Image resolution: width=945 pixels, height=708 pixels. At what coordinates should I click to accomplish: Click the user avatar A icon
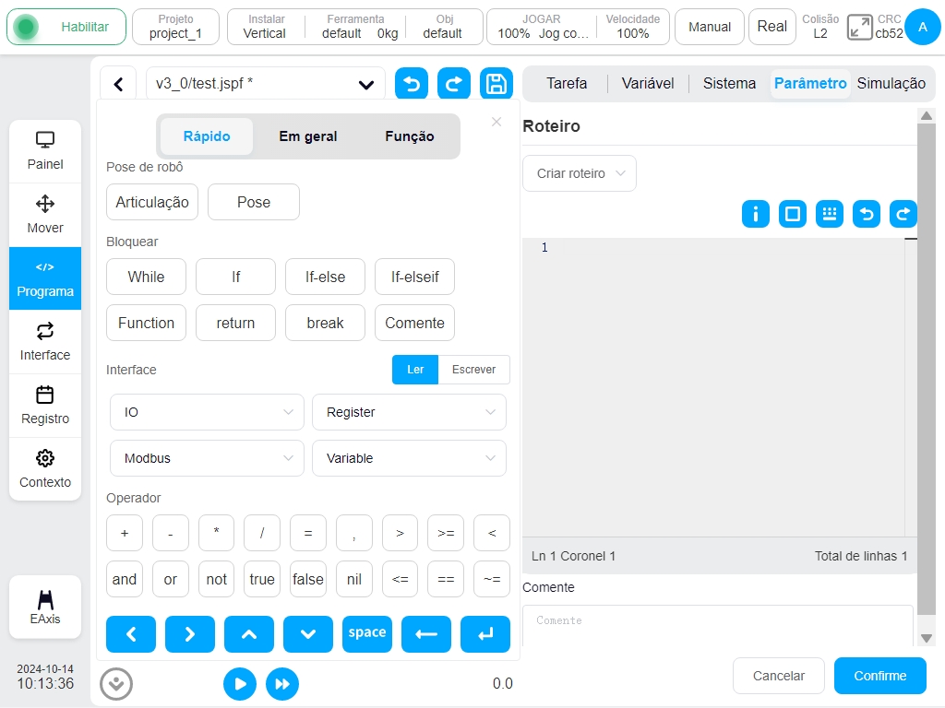923,27
